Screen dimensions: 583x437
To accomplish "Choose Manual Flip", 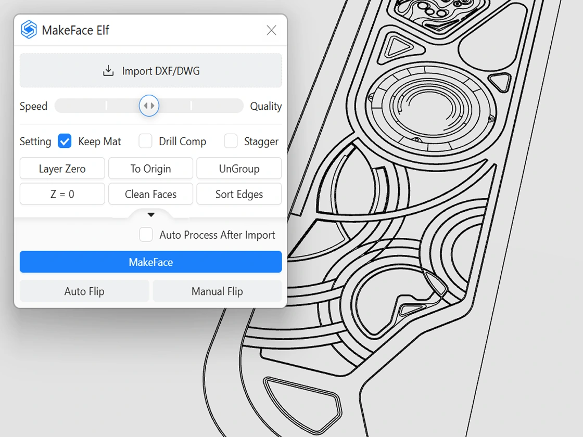I will 217,291.
